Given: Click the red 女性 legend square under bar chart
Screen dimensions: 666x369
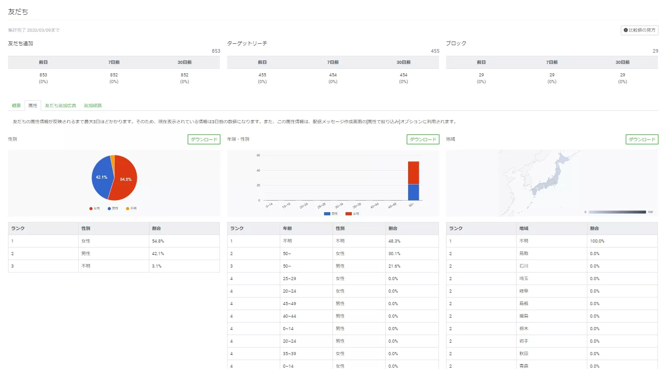Looking at the screenshot, I should [x=348, y=214].
